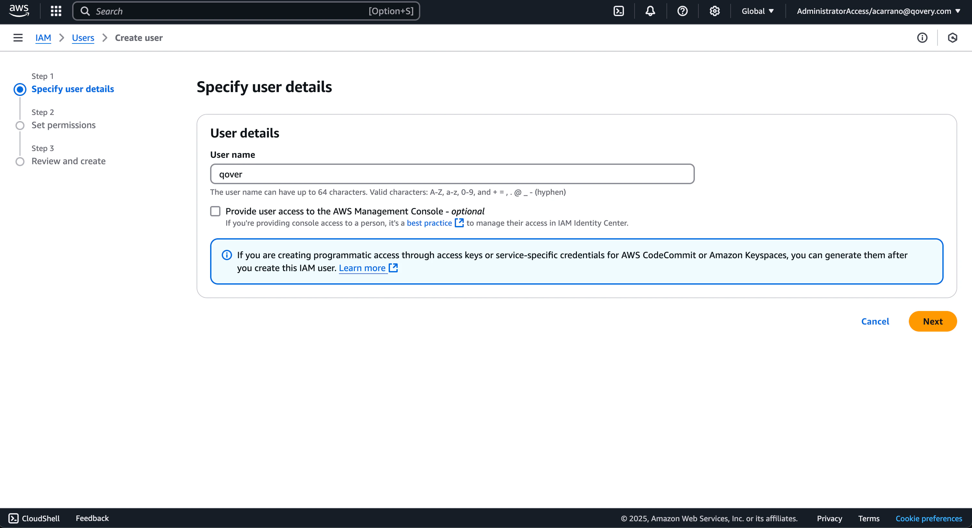The width and height of the screenshot is (972, 528).
Task: Open the Learn more link
Action: [x=363, y=268]
